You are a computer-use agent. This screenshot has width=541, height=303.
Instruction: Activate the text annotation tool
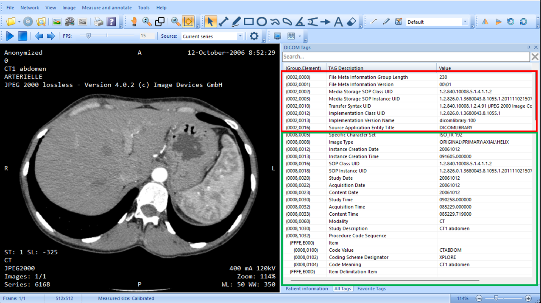(x=338, y=22)
